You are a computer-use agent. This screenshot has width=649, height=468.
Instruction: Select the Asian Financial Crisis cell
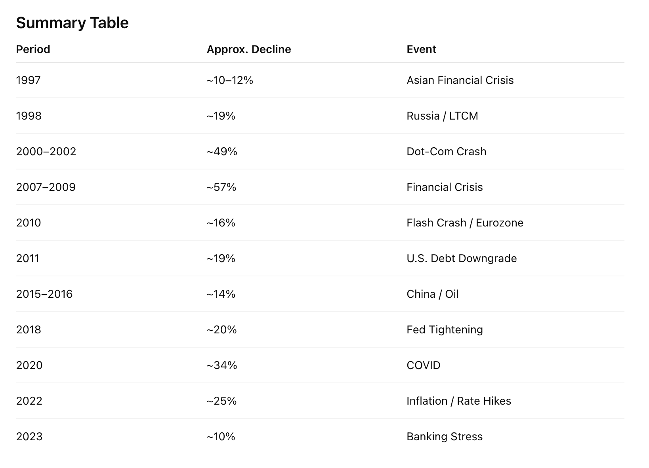[460, 80]
